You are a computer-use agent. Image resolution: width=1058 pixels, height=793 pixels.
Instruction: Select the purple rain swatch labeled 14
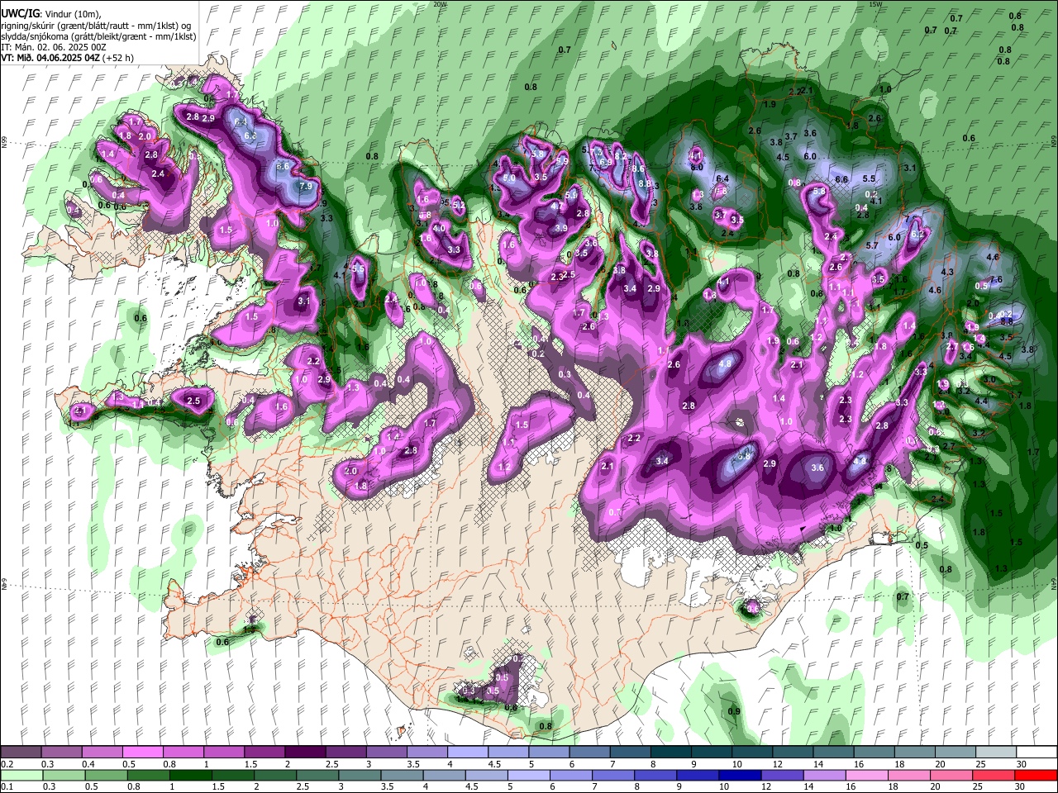[x=825, y=776]
